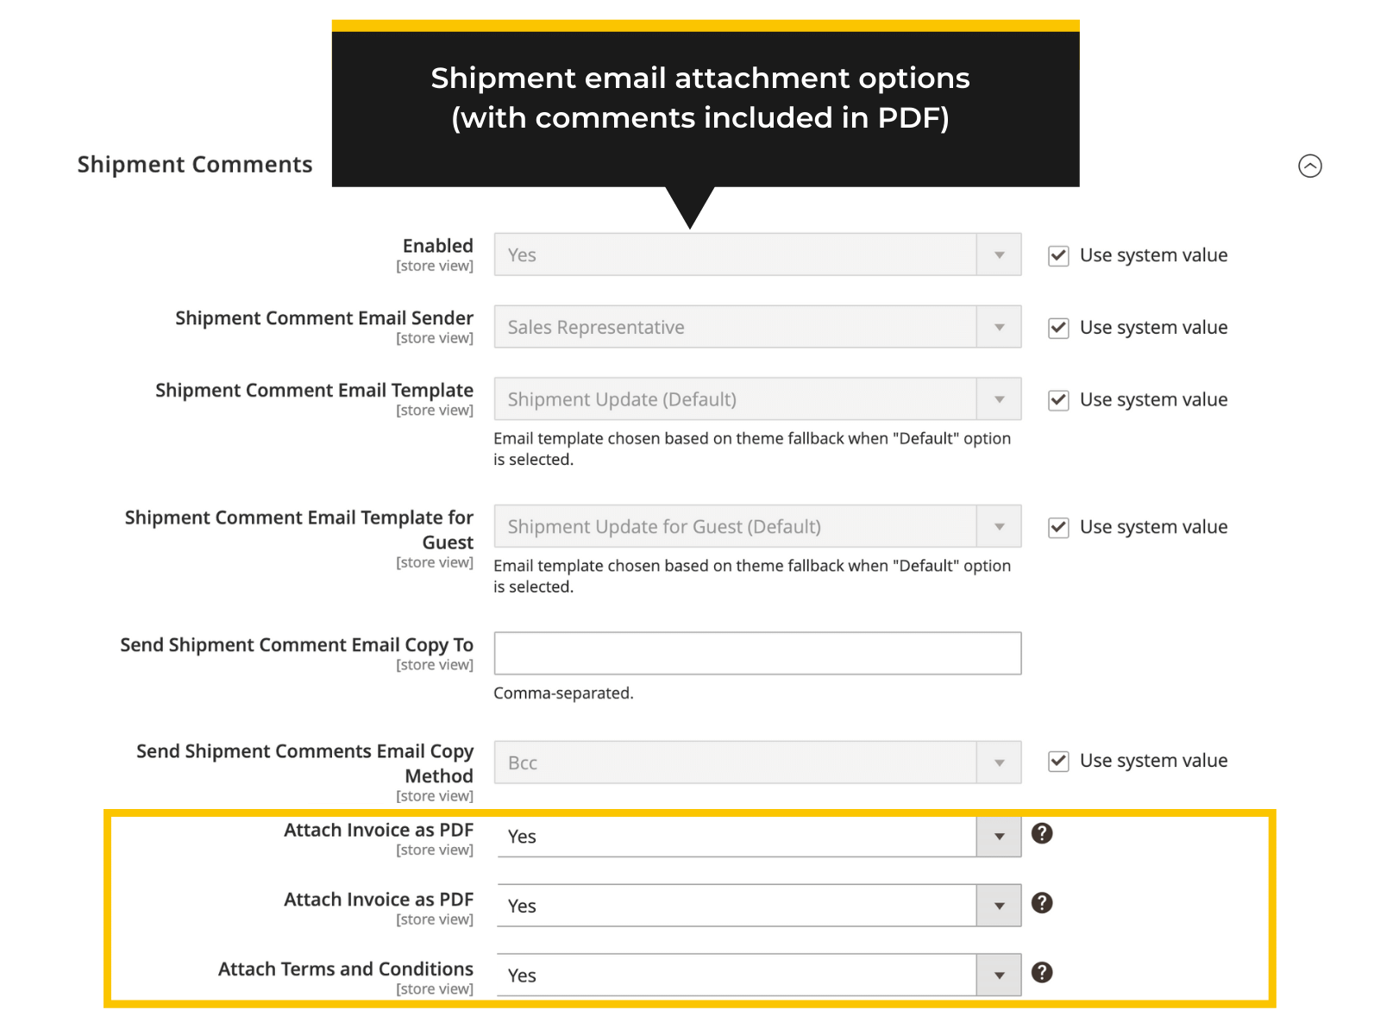Toggle Use system value for Shipment Comment Email Sender
Screen dimensions: 1380x1035
tap(1057, 328)
